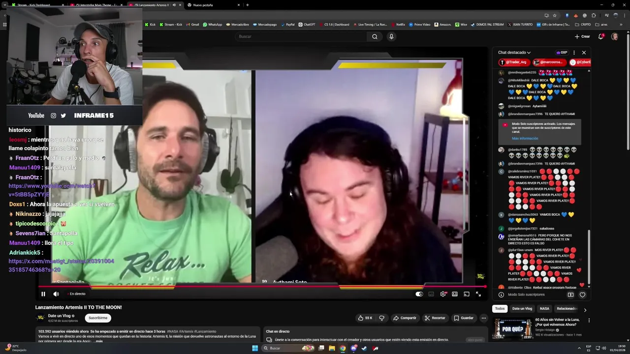Open the #NASA hashtag link
The image size is (630, 354).
click(x=172, y=331)
